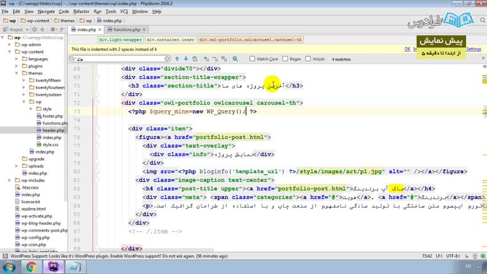Collapse the wp project root
Screen dimensions: 487x274
(x=3, y=37)
